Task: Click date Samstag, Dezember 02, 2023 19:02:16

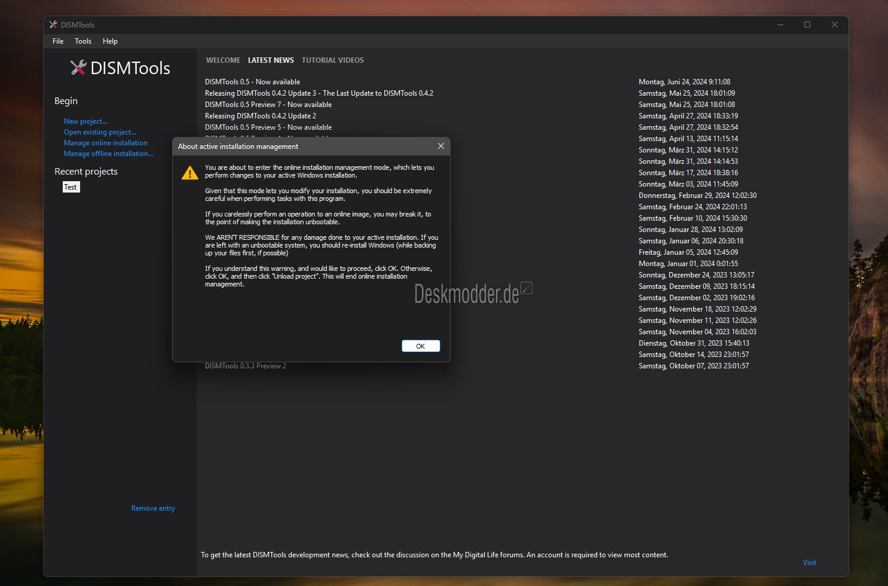Action: coord(697,298)
